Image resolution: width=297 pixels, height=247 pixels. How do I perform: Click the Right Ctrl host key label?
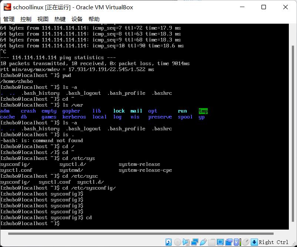[274, 242]
